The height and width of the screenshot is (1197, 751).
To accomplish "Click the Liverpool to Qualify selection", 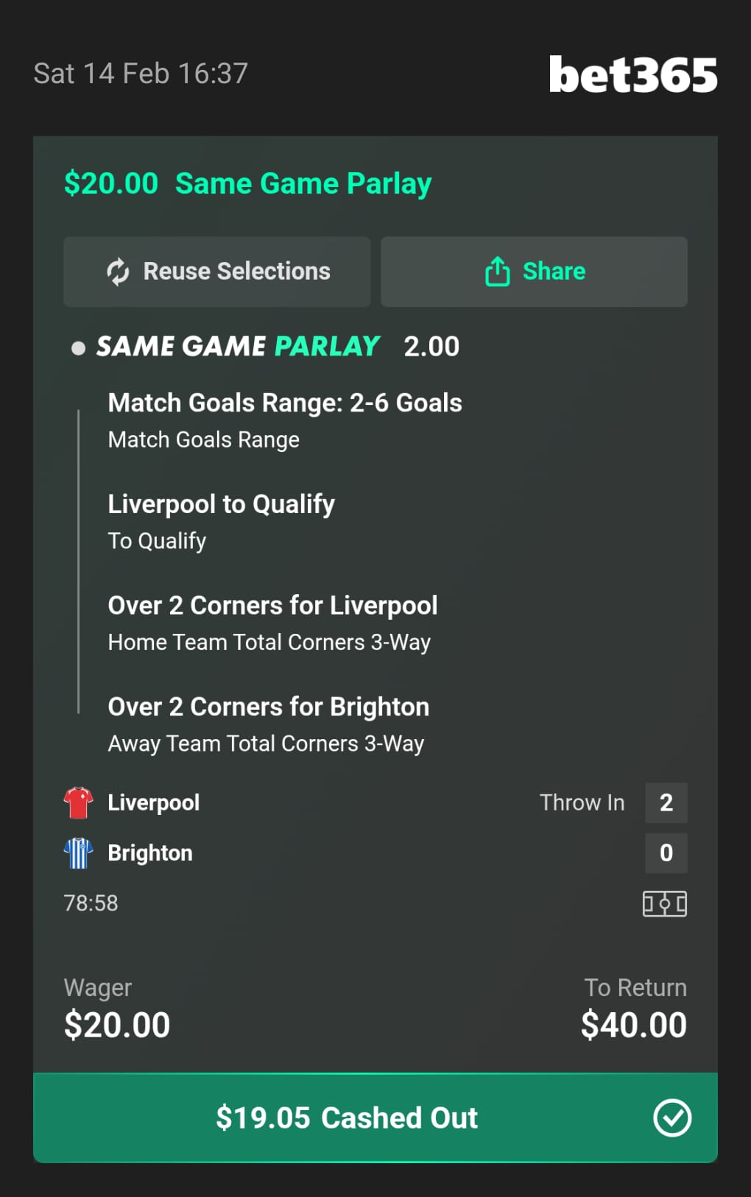I will tap(221, 504).
